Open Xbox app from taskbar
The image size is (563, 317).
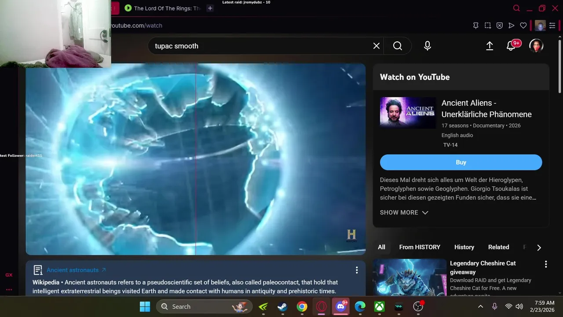[380, 306]
